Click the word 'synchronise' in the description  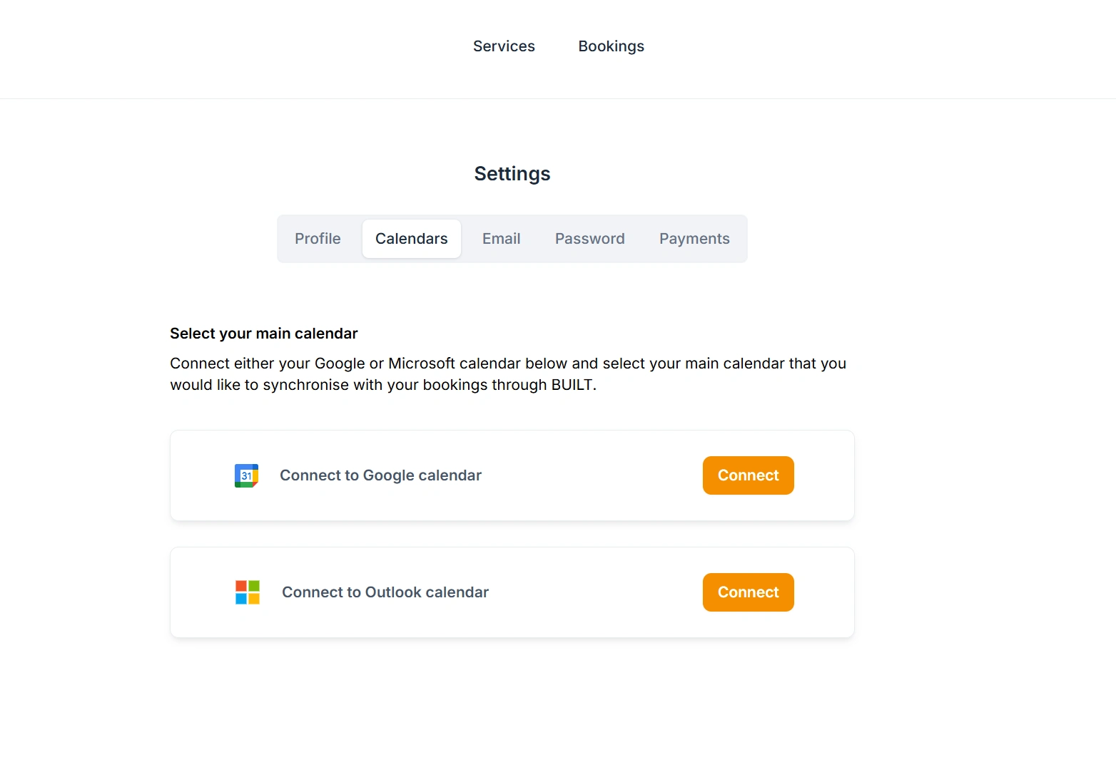click(x=305, y=385)
